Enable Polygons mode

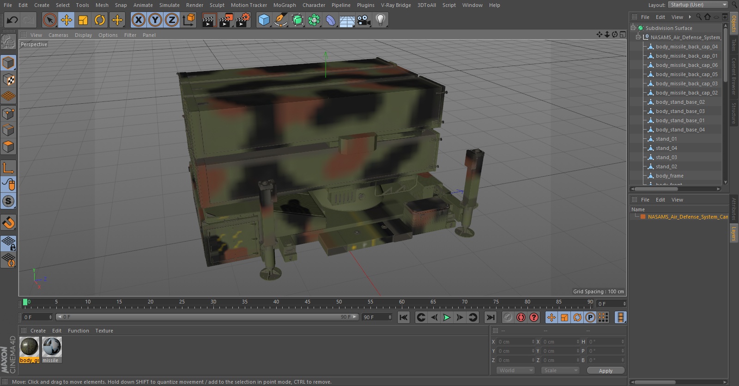pos(8,147)
